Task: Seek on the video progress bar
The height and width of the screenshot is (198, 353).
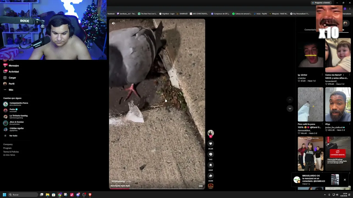Action: coord(157,189)
